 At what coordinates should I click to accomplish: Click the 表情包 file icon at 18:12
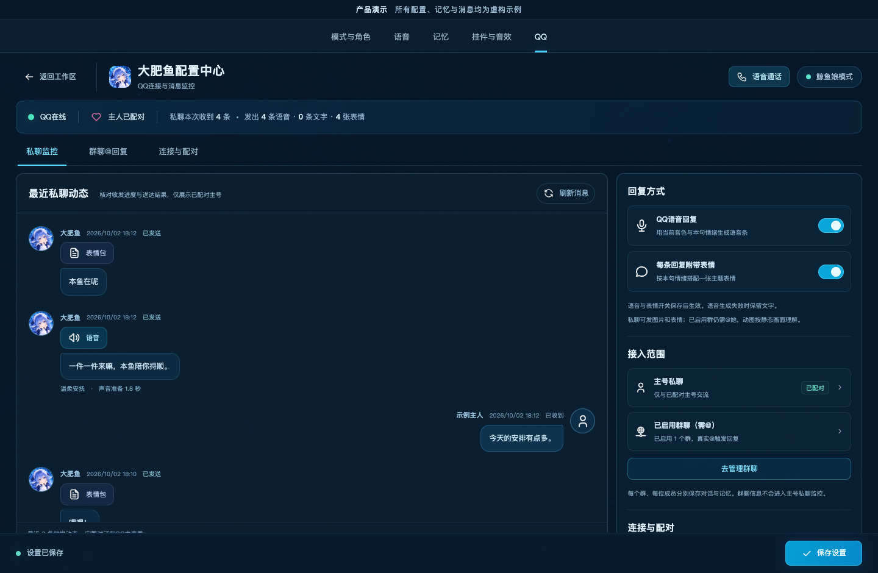click(74, 253)
